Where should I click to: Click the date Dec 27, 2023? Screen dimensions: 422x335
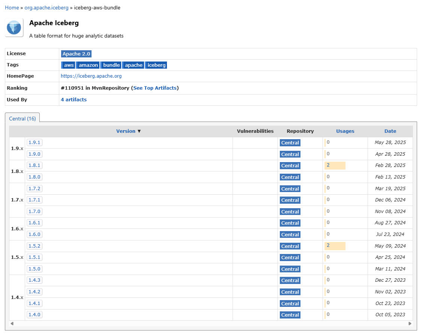tap(390, 280)
